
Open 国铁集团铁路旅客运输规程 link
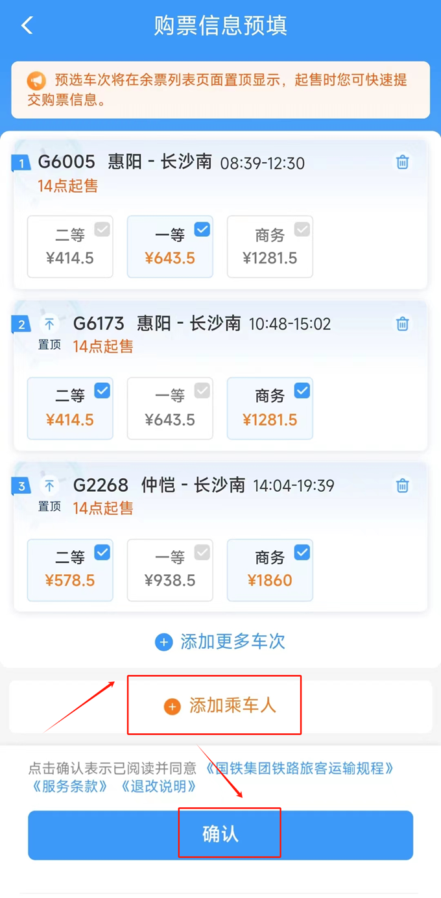300,769
